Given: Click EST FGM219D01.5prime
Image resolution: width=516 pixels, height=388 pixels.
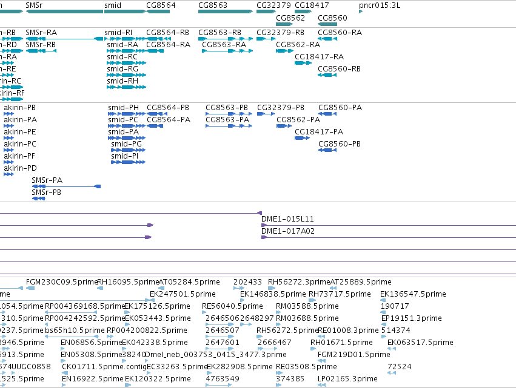Looking at the screenshot, I should [x=353, y=355].
